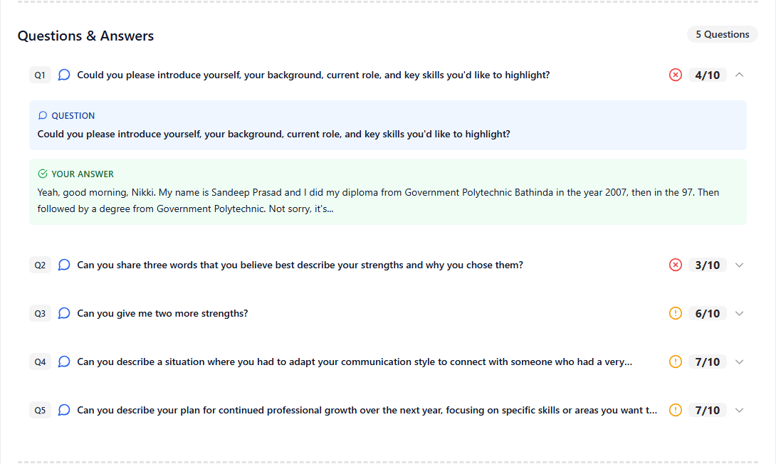Click the red X status icon on Q1

point(676,75)
